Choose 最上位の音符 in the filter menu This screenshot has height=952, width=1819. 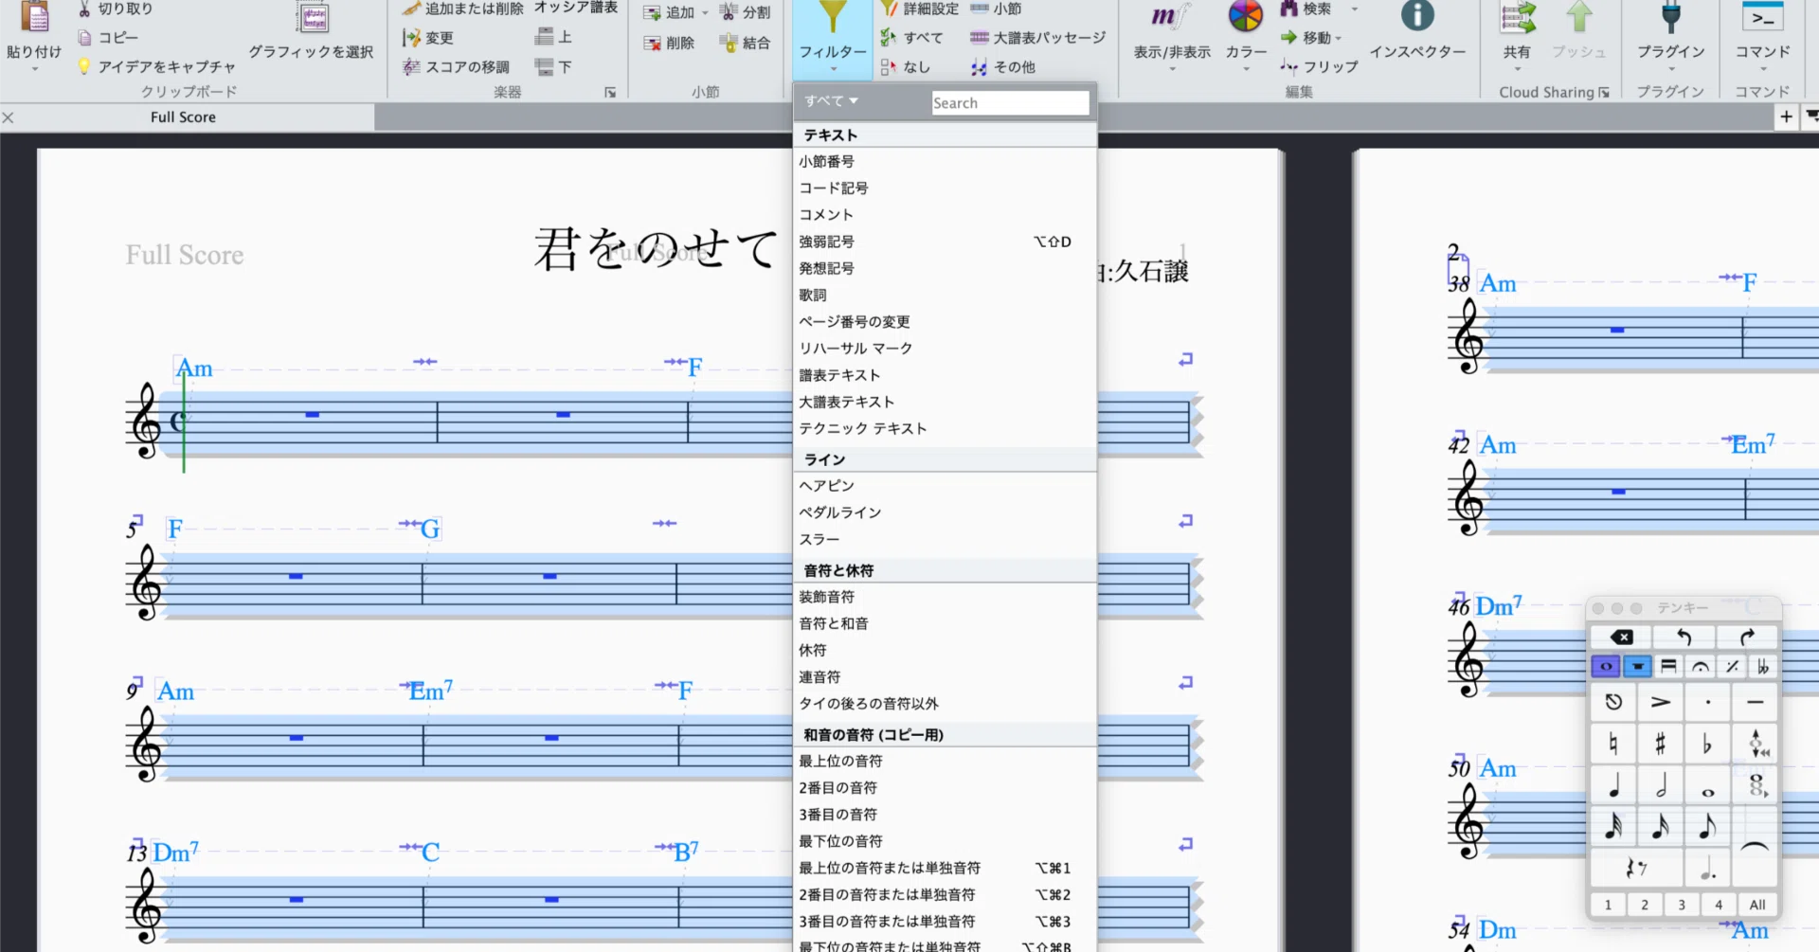(x=945, y=761)
